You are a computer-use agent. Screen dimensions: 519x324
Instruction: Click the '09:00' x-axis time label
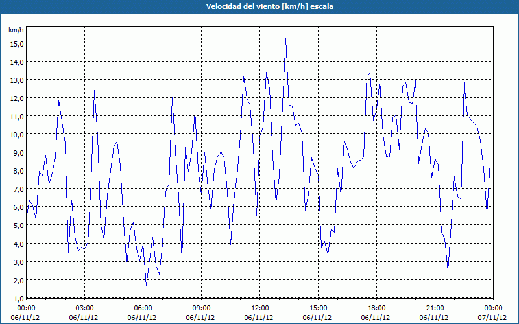pos(201,308)
